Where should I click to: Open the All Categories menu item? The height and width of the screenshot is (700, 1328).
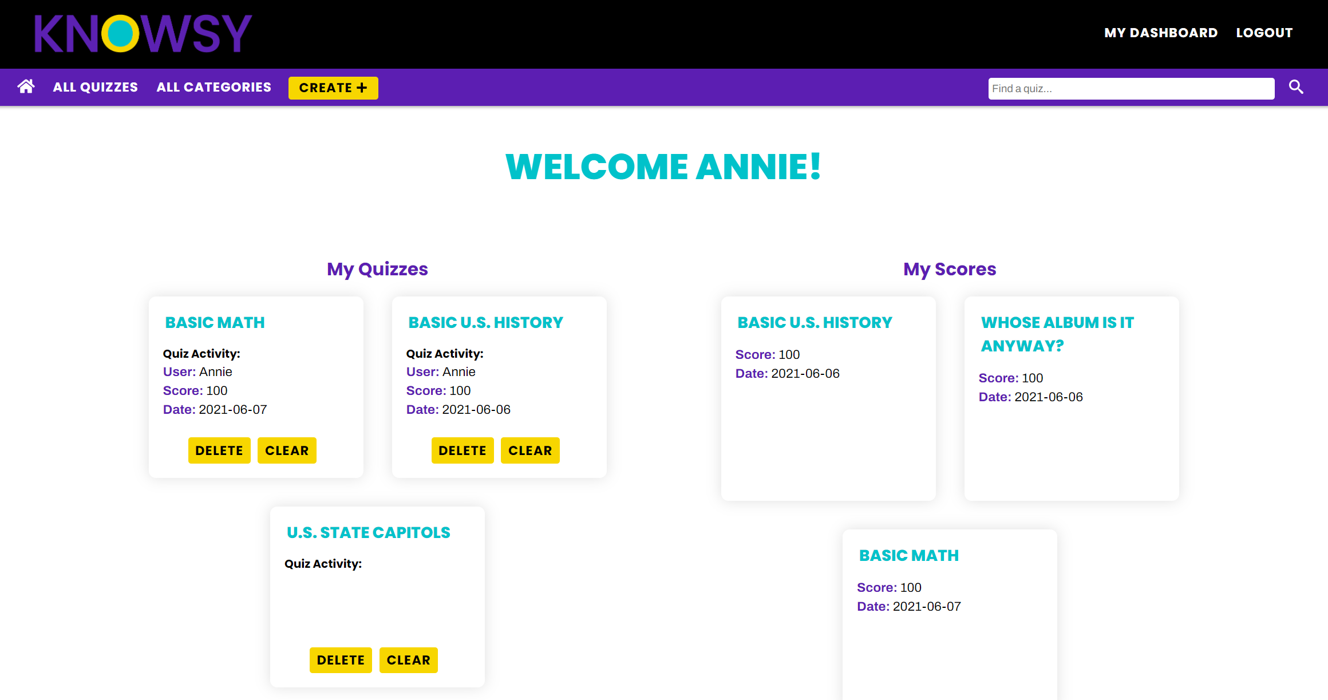[x=214, y=87]
